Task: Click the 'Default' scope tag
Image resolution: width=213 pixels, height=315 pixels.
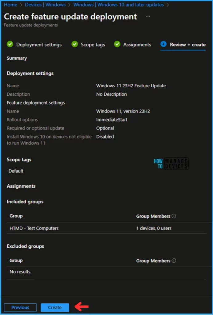Action: click(x=16, y=171)
